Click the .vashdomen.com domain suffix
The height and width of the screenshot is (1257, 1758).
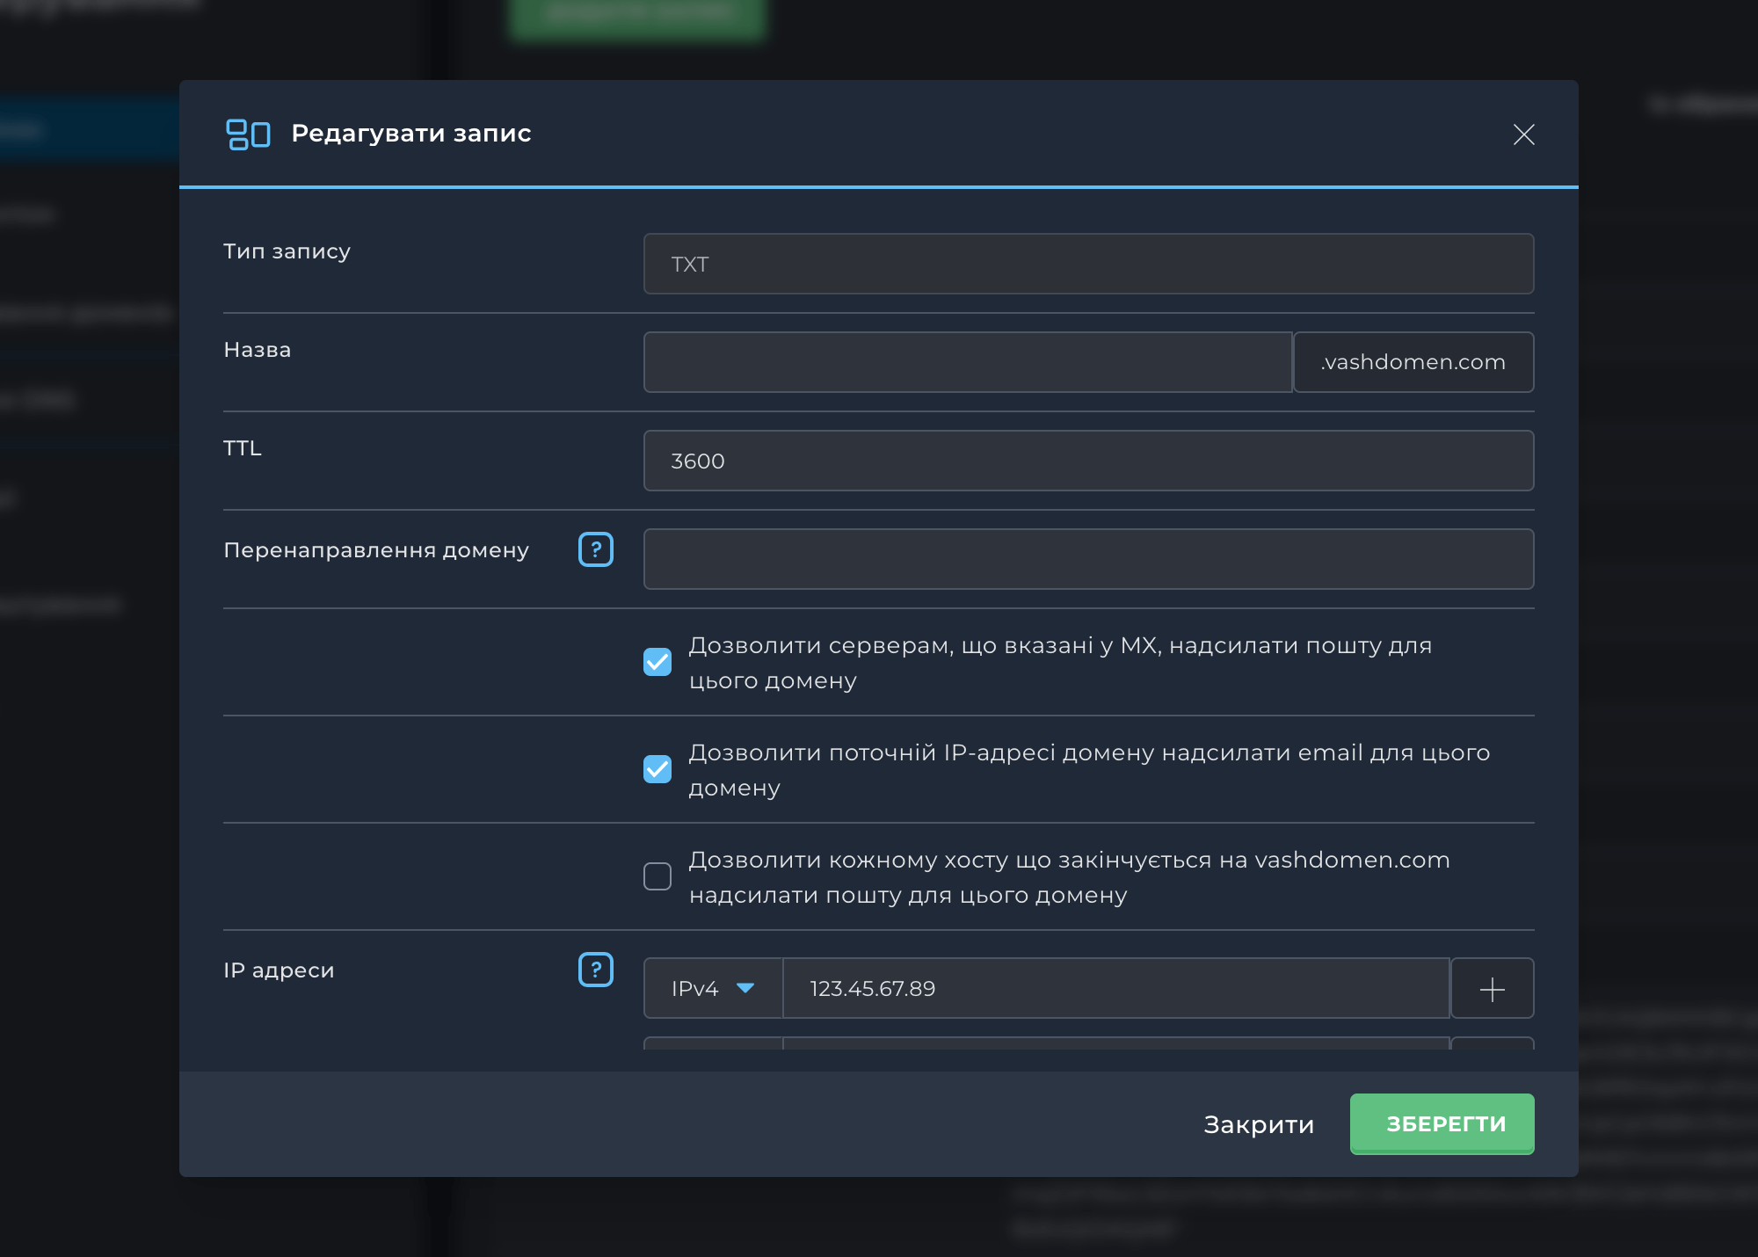point(1413,362)
